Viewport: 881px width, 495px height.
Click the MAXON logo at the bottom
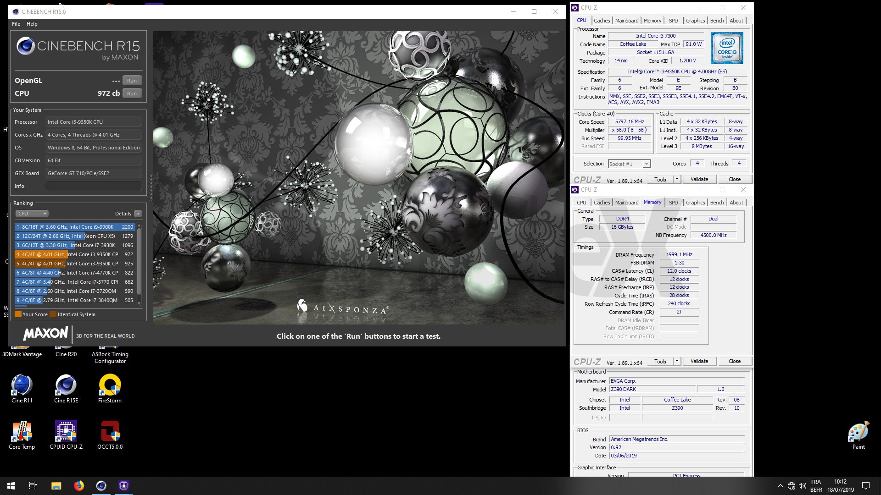click(x=46, y=333)
